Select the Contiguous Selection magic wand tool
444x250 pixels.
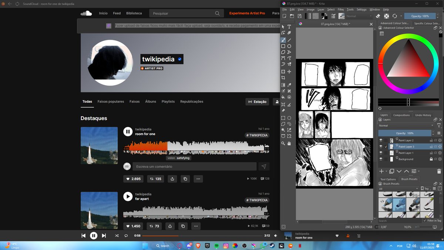pyautogui.click(x=283, y=130)
